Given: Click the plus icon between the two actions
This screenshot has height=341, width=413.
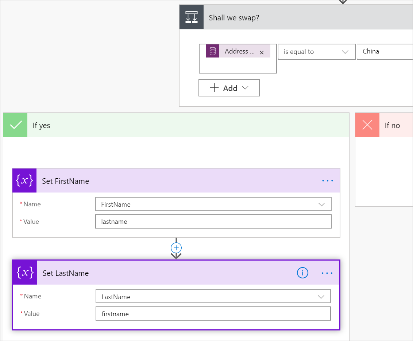Looking at the screenshot, I should tap(176, 247).
